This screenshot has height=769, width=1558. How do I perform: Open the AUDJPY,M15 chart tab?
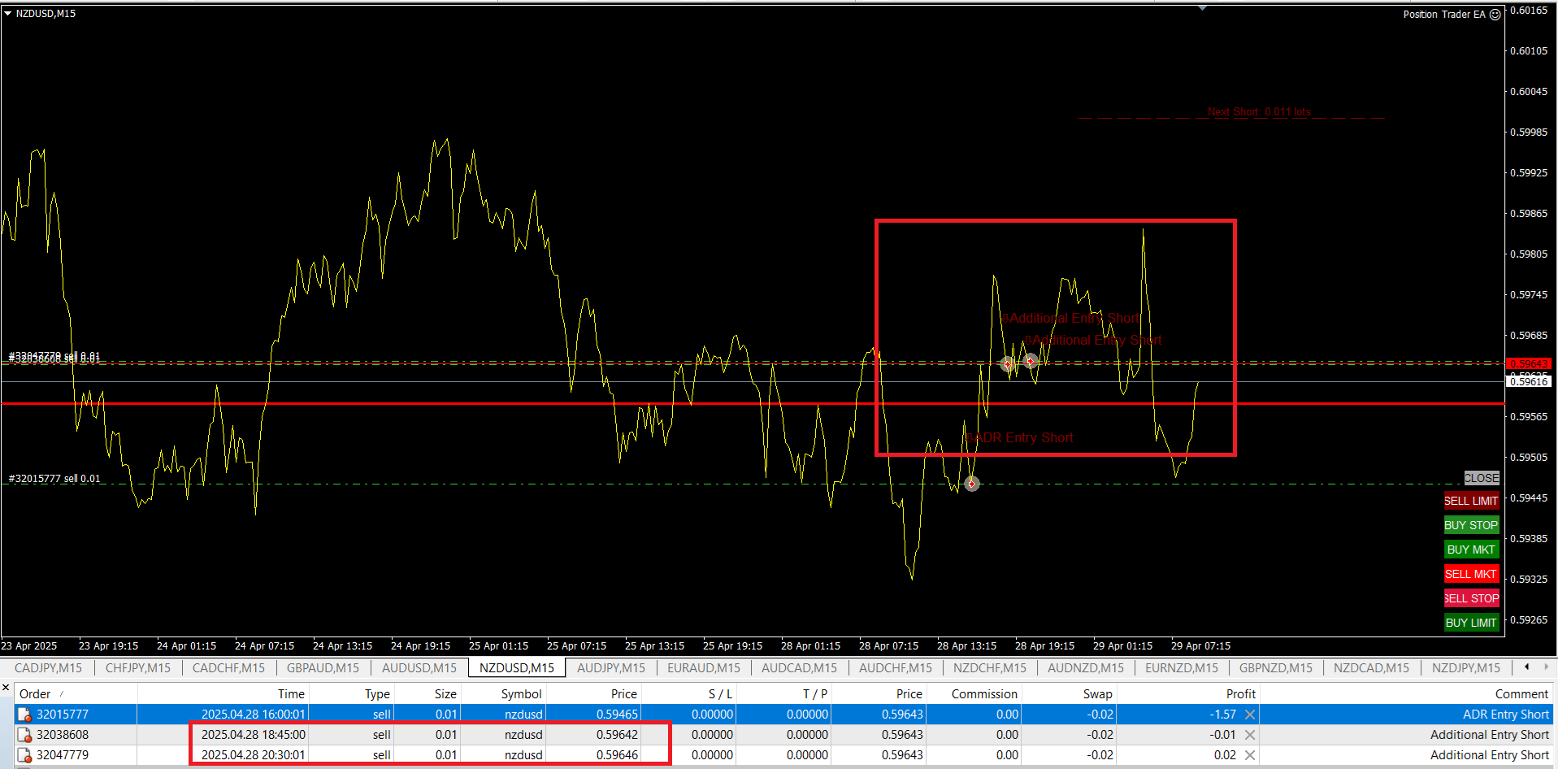click(x=611, y=667)
